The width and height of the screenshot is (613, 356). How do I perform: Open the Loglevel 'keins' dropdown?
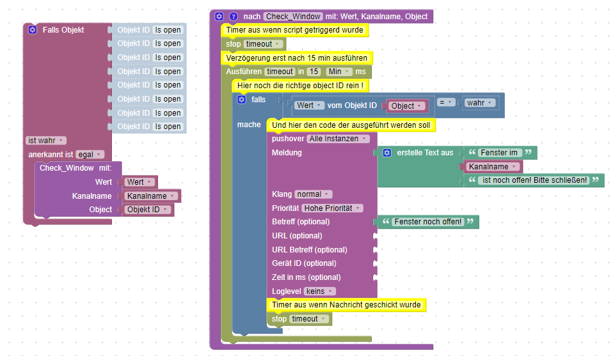[319, 291]
